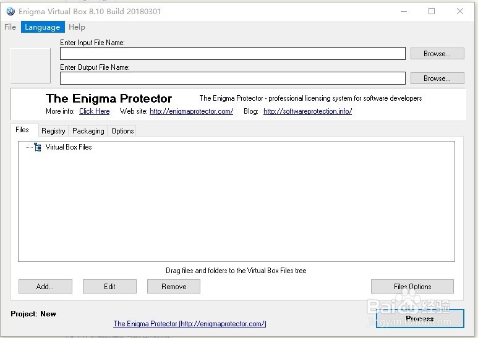Open the softwareprotection.info blog link
The width and height of the screenshot is (478, 338).
coord(307,111)
